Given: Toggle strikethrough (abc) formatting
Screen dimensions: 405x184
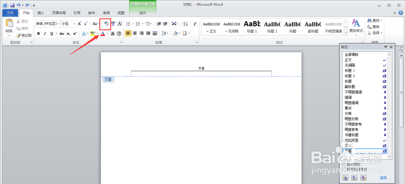Looking at the screenshot, I should pyautogui.click(x=62, y=33).
